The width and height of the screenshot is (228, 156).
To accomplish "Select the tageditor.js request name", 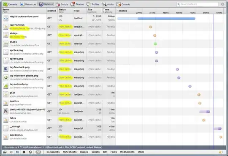I will (x=16, y=135).
